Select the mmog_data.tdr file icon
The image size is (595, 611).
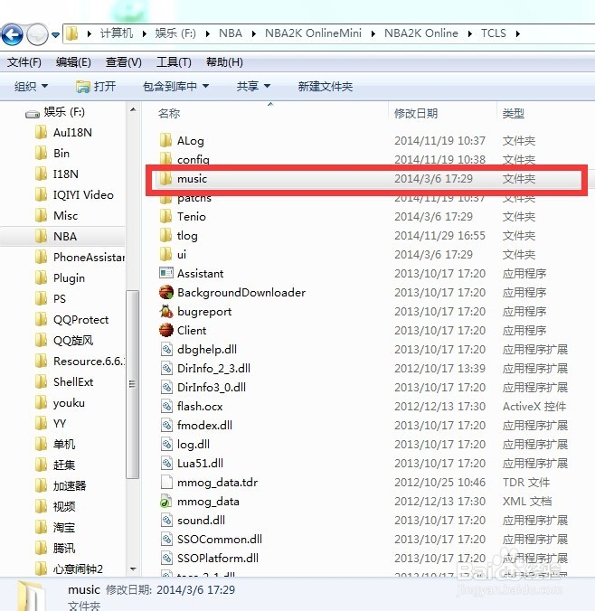coord(166,482)
